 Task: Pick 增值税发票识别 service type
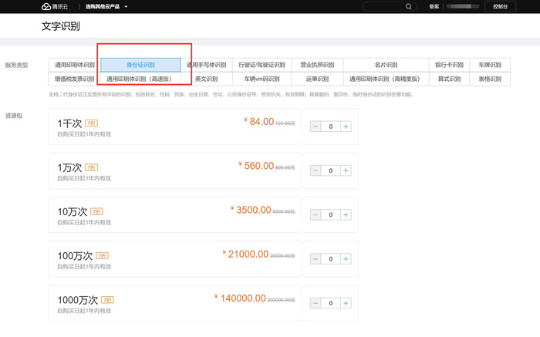click(74, 79)
